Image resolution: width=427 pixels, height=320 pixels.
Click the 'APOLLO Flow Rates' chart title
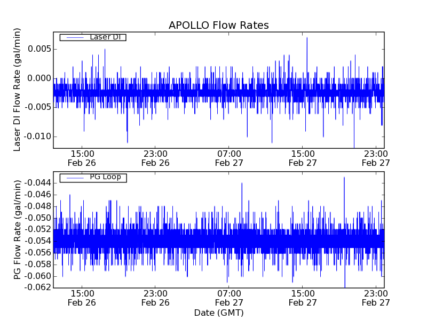pyautogui.click(x=219, y=25)
